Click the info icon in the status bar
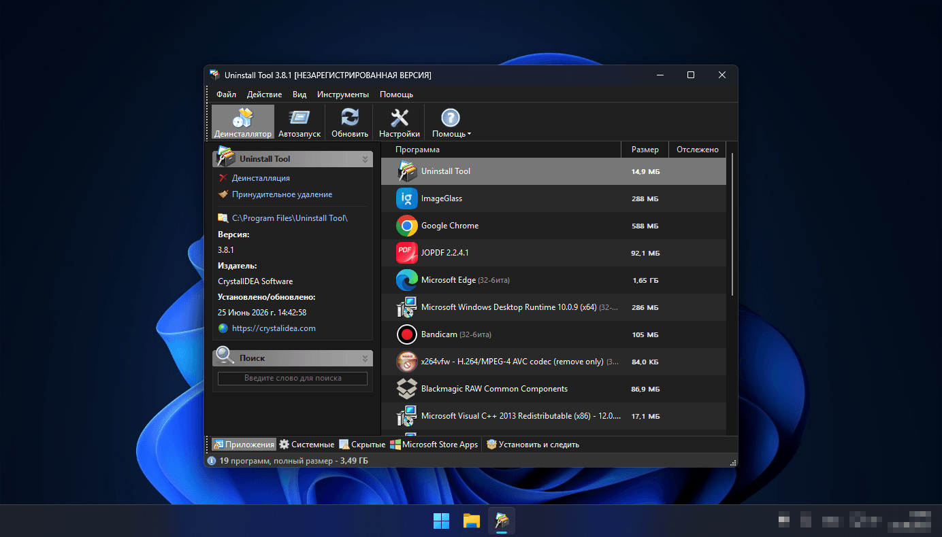 tap(212, 461)
